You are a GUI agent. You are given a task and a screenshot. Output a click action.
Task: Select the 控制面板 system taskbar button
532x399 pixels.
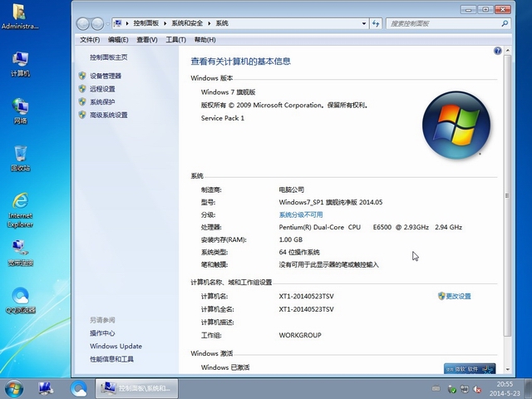(136, 388)
